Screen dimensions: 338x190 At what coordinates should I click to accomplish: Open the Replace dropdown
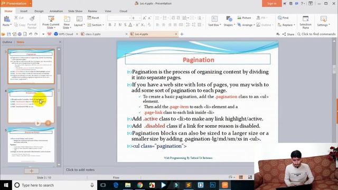[x=286, y=25]
